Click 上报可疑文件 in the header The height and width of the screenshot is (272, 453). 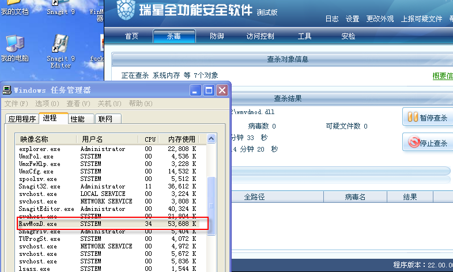[x=421, y=19]
